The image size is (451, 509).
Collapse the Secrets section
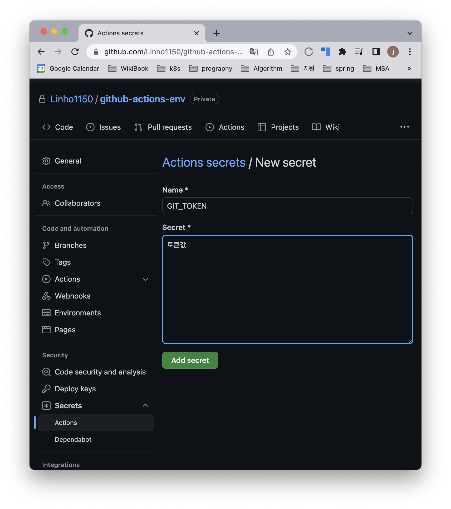pos(146,405)
